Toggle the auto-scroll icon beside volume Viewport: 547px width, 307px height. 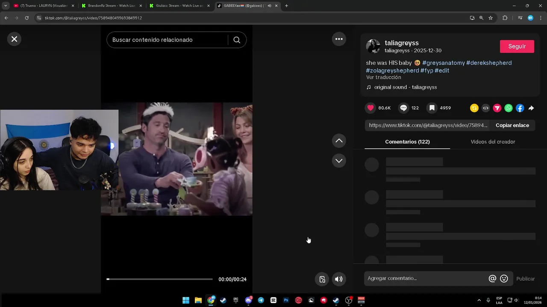[322, 279]
